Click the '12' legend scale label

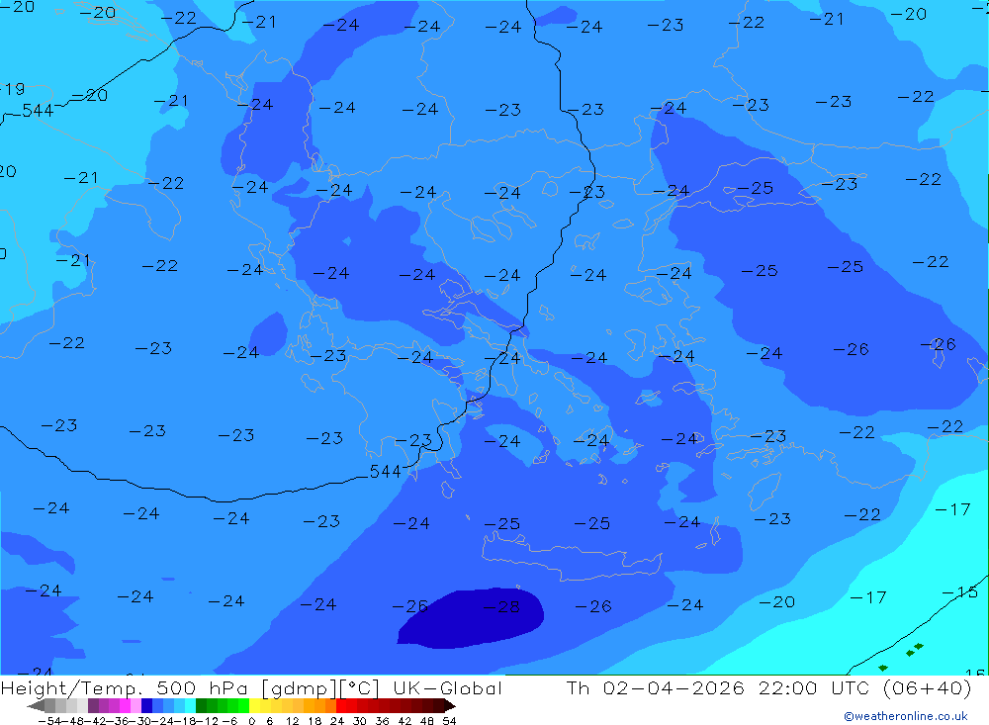tap(292, 721)
